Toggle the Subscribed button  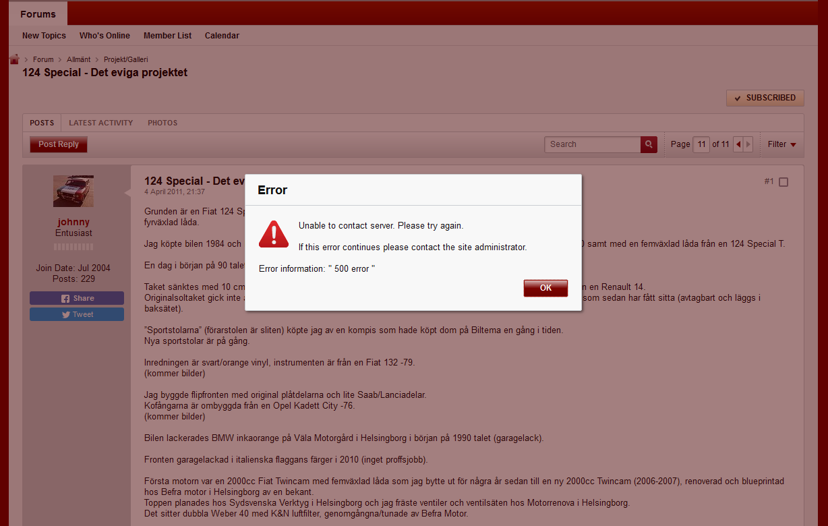[765, 98]
